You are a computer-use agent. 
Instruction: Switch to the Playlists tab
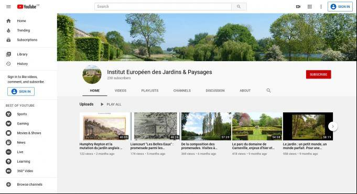(x=150, y=90)
